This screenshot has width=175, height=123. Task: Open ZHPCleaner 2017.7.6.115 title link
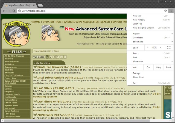coord(55,115)
